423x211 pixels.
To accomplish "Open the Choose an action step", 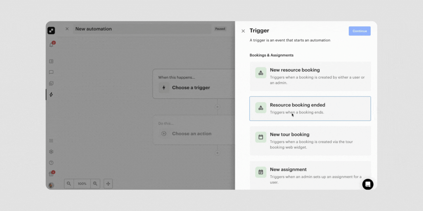I will [192, 134].
